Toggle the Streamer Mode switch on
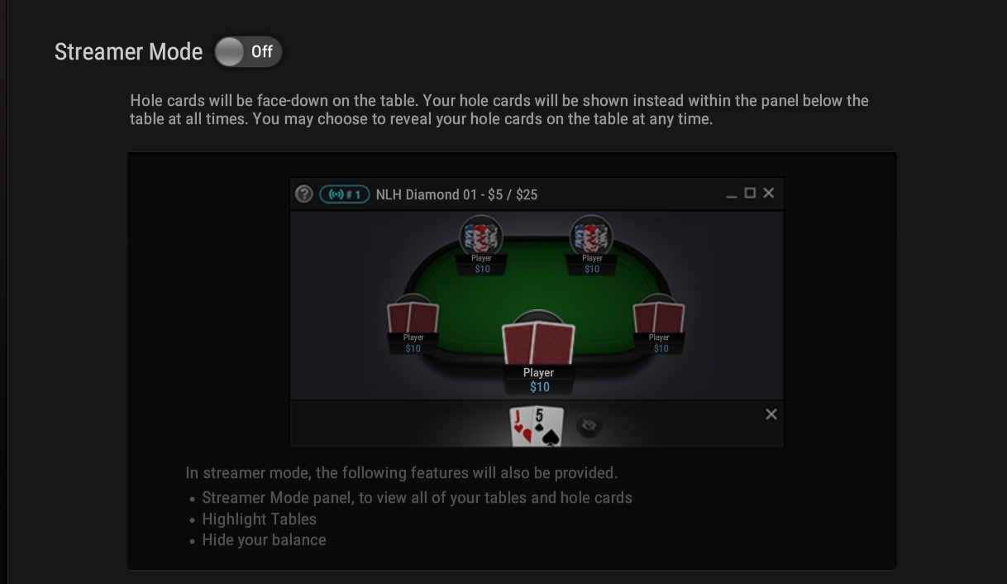 pos(248,52)
